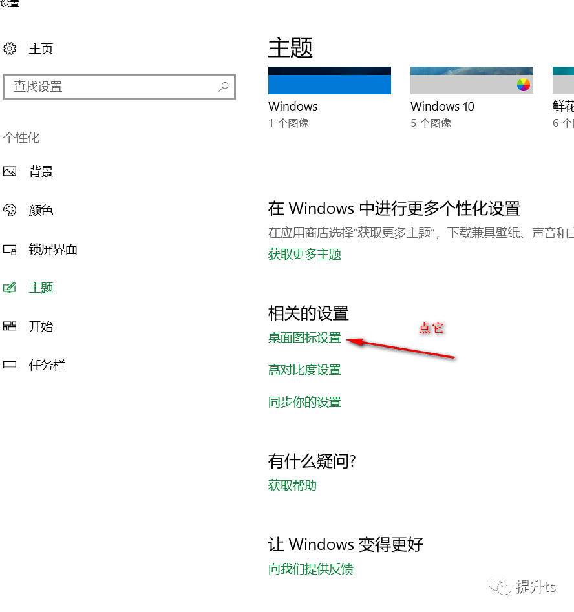The height and width of the screenshot is (612, 574).
Task: Open the Home gear icon
Action: pyautogui.click(x=10, y=48)
